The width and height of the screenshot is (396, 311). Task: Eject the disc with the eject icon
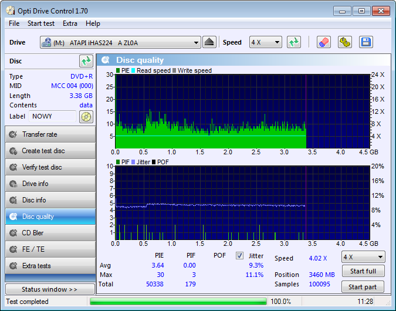(x=209, y=42)
